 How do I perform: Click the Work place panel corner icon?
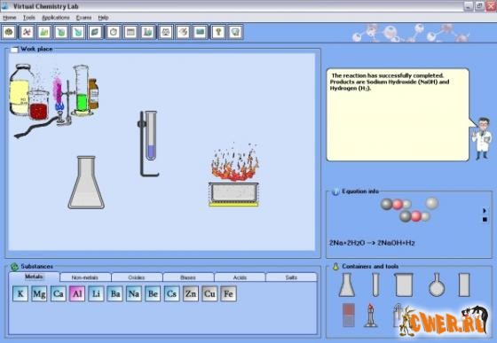[x=14, y=50]
